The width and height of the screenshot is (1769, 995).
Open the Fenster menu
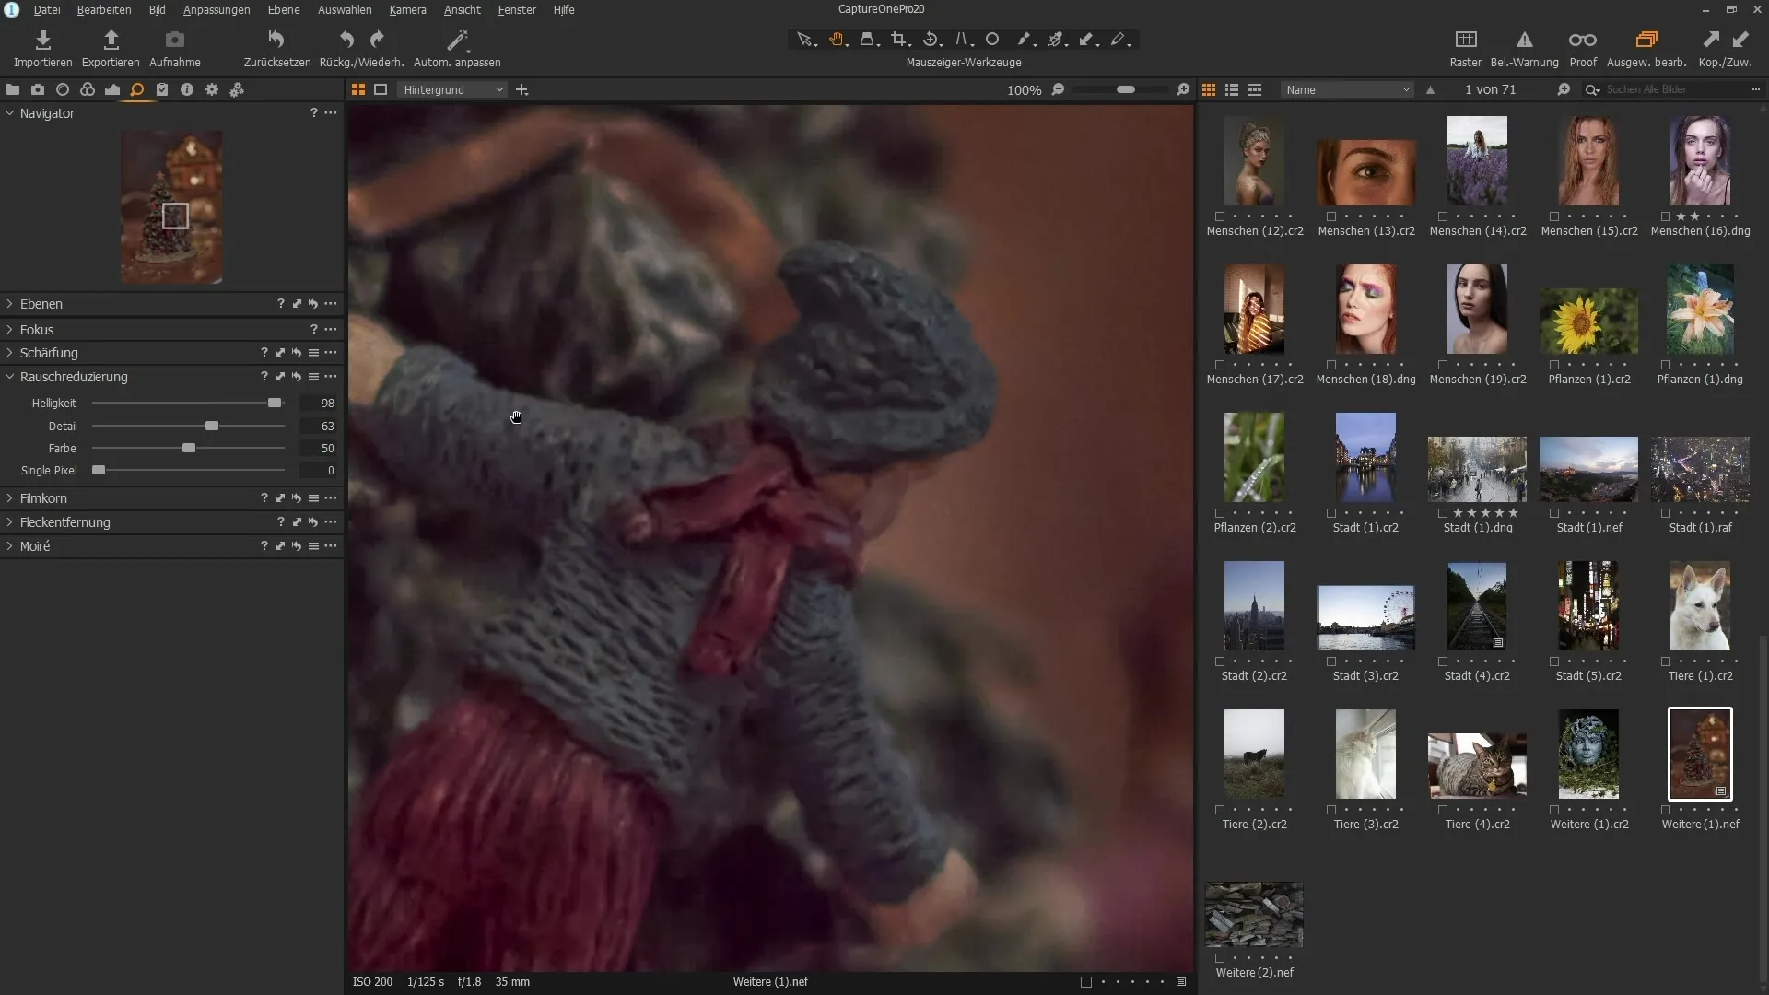517,9
